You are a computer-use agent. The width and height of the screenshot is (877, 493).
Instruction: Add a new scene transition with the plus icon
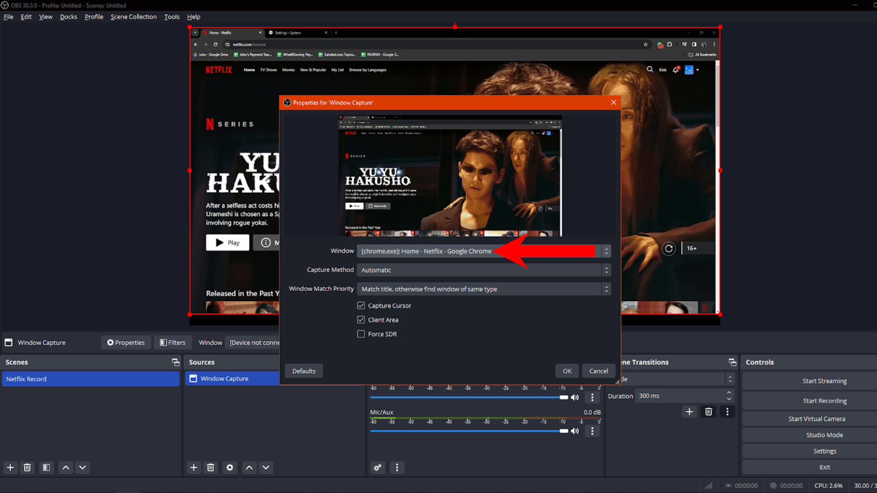[689, 411]
